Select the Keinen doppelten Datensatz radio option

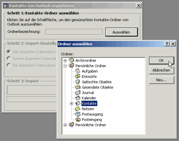click(9, 59)
